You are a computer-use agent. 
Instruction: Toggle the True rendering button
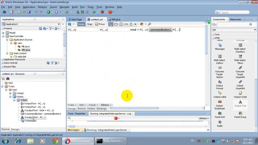point(89,24)
